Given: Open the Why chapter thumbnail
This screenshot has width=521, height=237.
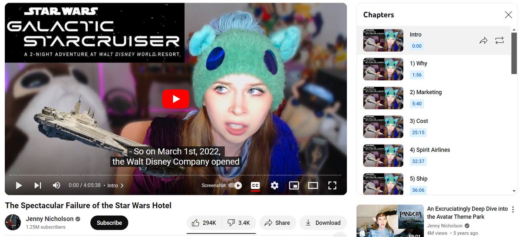Looking at the screenshot, I should (383, 69).
